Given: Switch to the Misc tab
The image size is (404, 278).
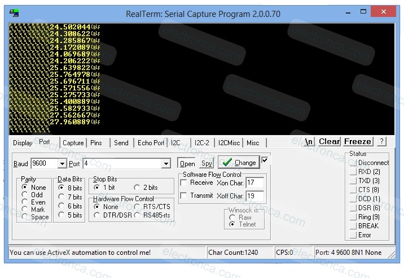Looking at the screenshot, I should pyautogui.click(x=253, y=143).
